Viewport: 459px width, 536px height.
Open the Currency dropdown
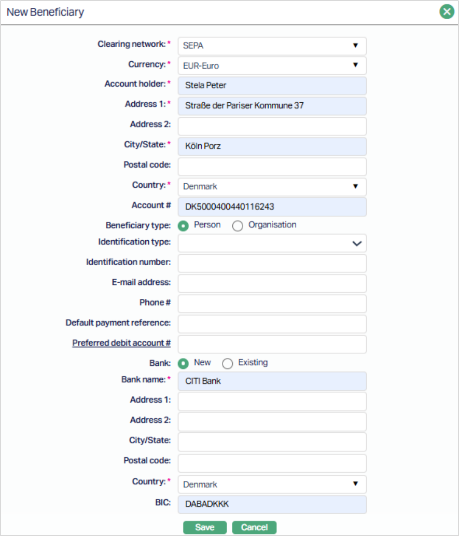coord(272,66)
